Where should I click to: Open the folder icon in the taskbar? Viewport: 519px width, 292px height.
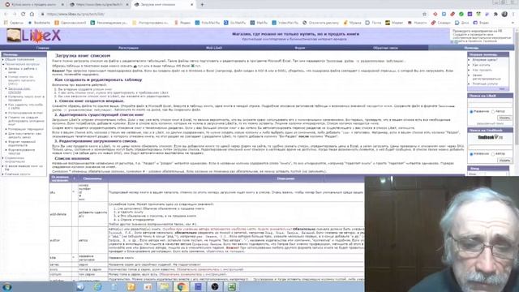coord(164,286)
